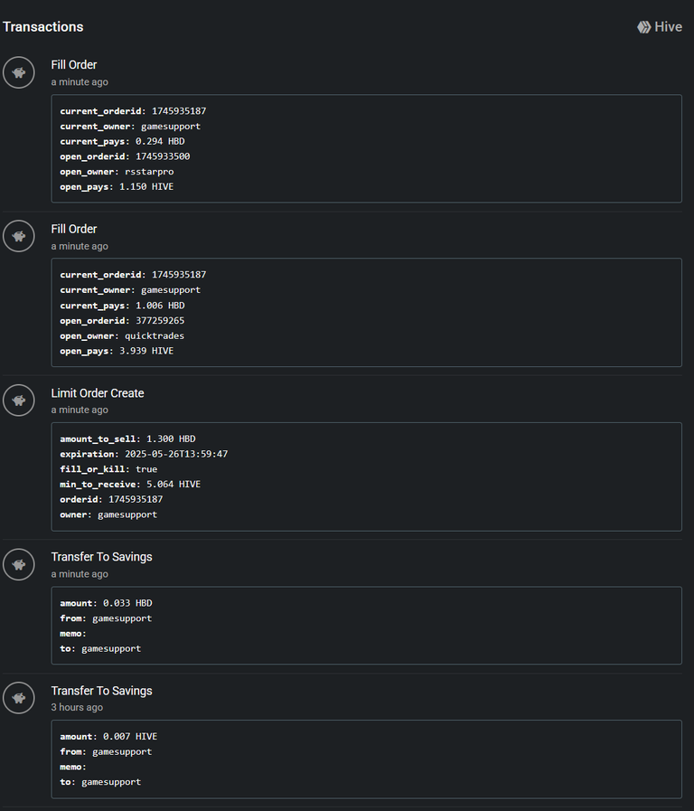Click the 3 hours ago timestamp
694x811 pixels.
click(x=77, y=707)
